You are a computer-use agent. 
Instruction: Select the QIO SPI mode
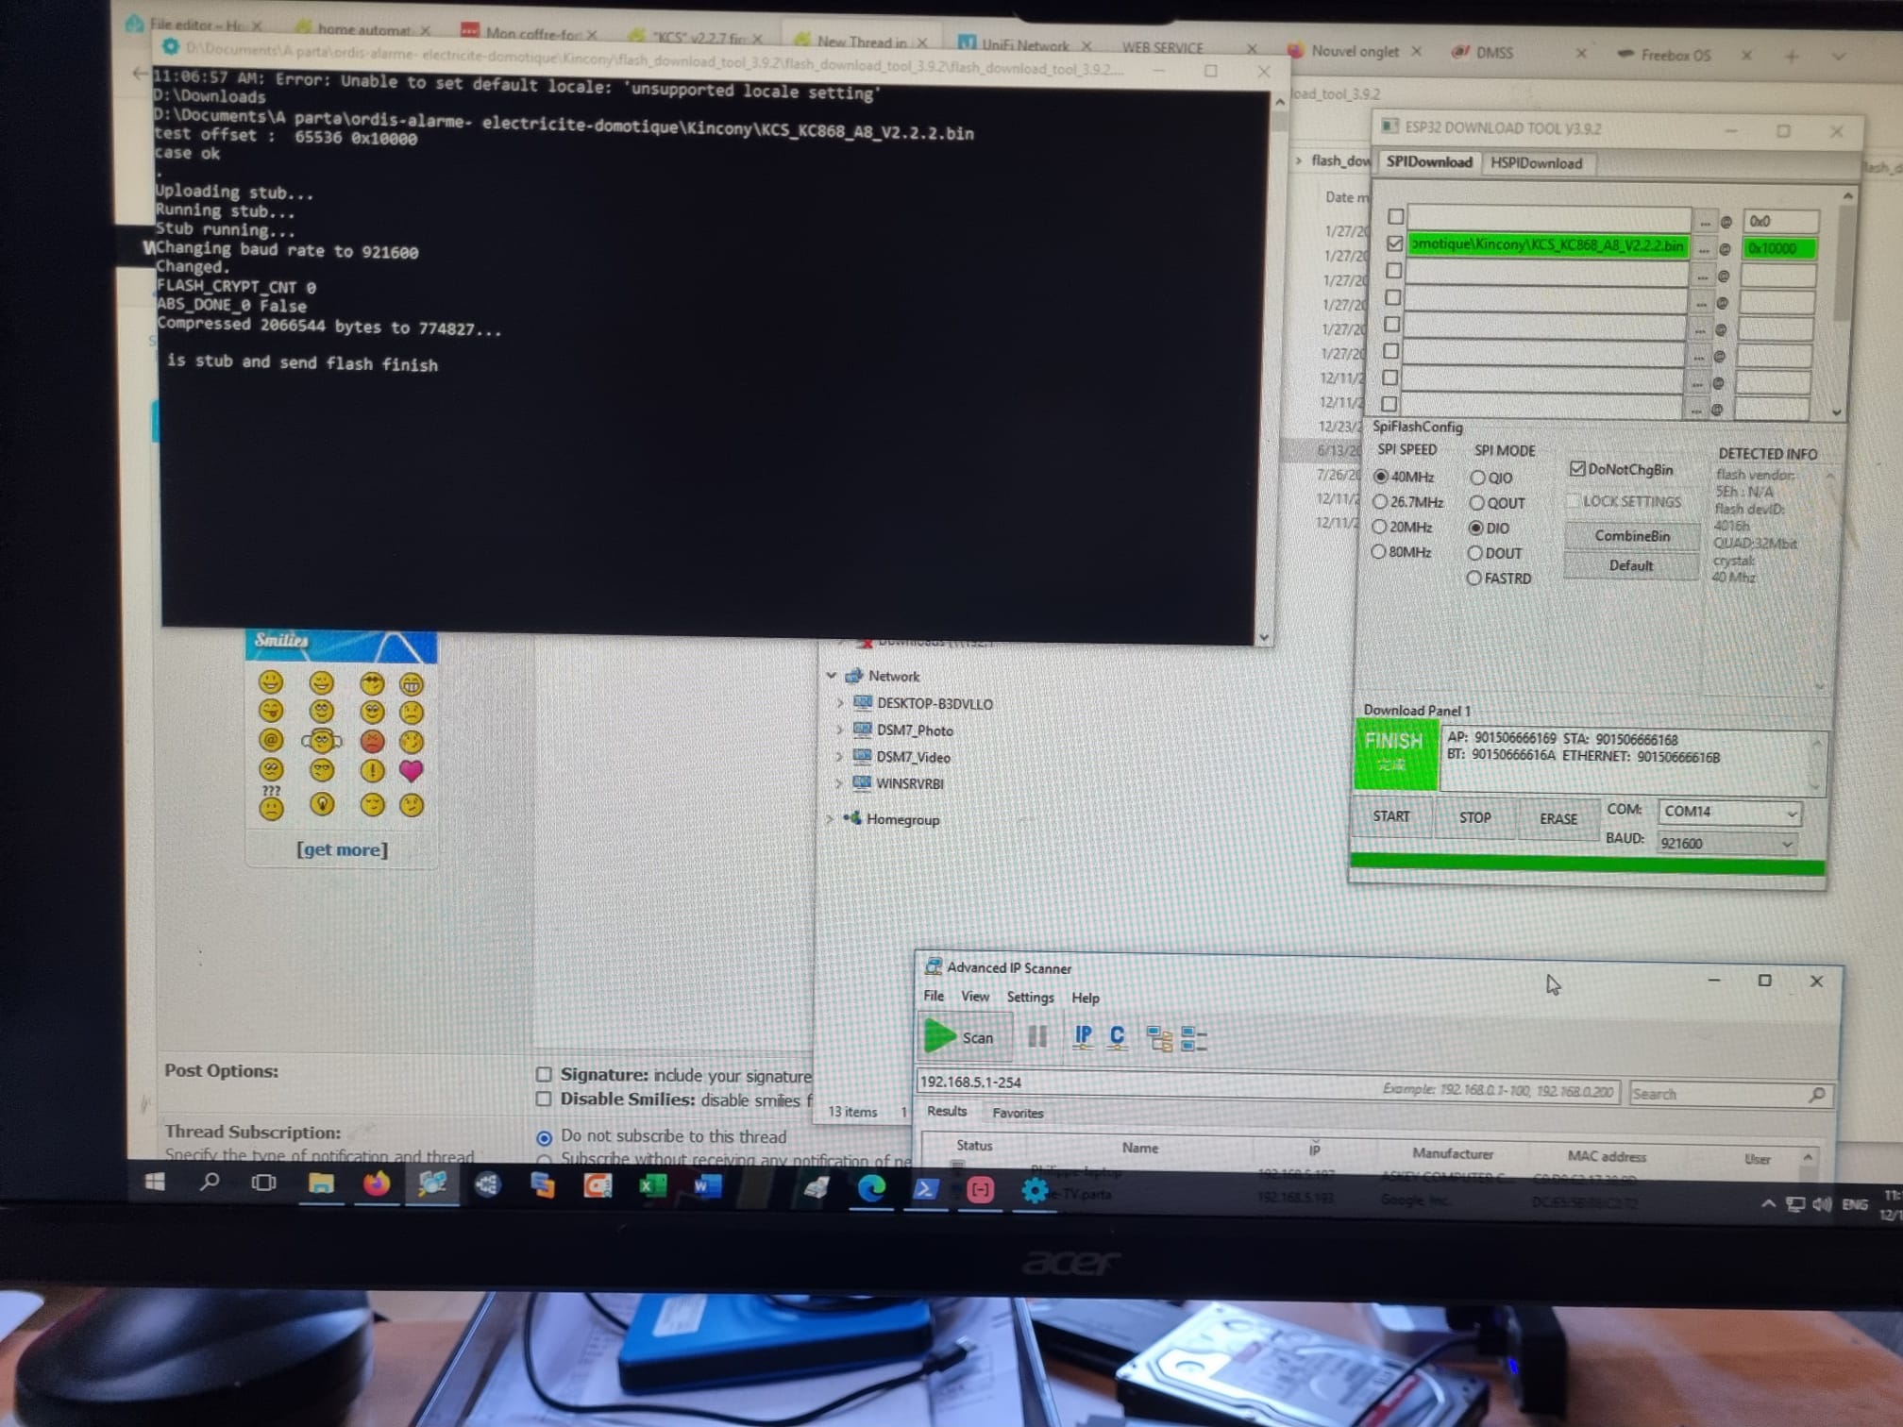[1477, 478]
